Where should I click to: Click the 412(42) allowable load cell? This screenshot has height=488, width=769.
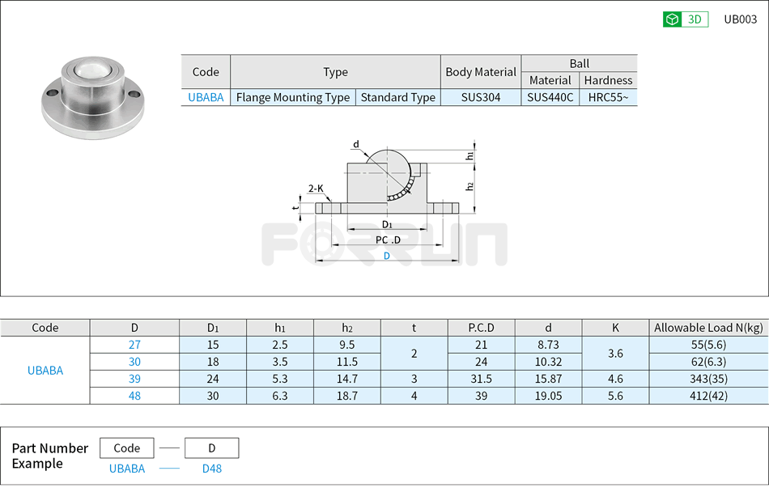708,396
